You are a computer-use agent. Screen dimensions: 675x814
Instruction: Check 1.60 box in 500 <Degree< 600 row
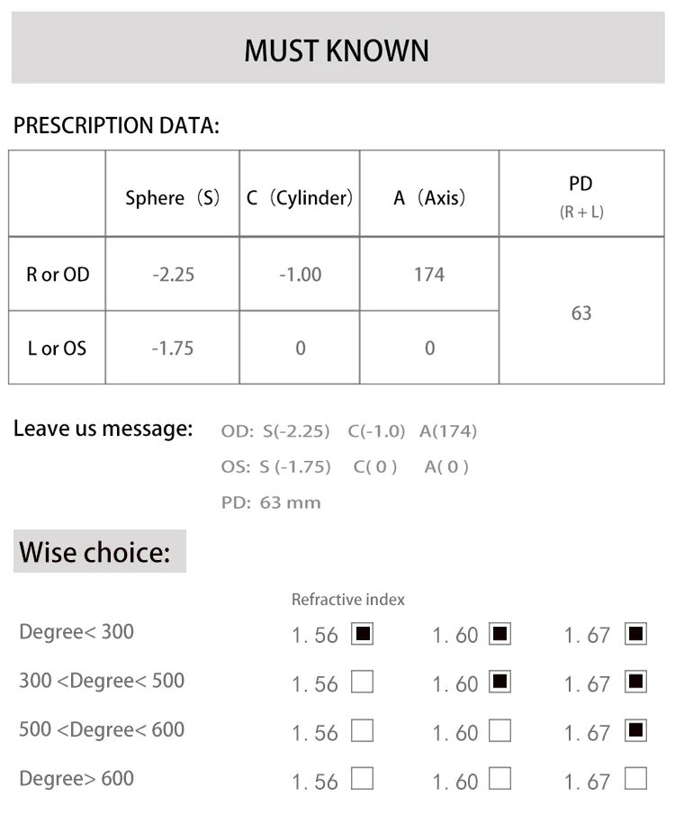(499, 730)
